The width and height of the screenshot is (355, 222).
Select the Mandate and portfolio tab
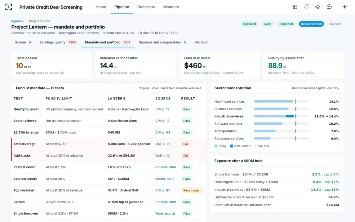108,42
